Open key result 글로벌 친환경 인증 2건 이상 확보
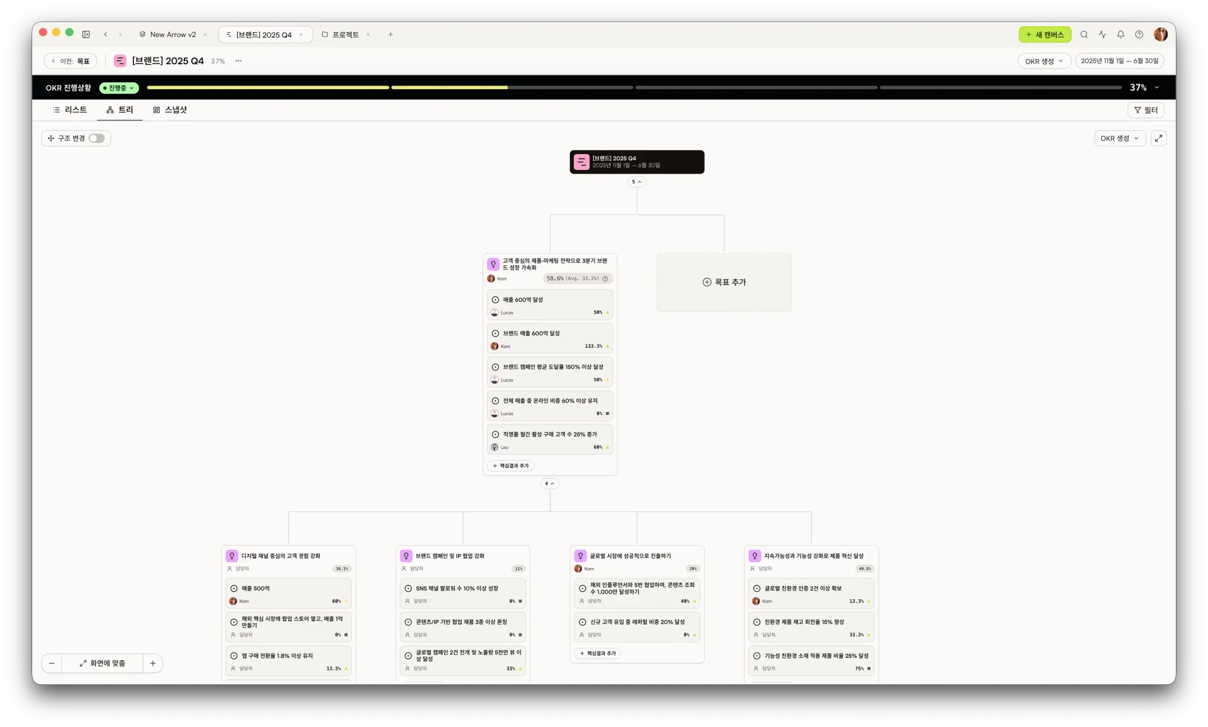The width and height of the screenshot is (1208, 727). [811, 594]
